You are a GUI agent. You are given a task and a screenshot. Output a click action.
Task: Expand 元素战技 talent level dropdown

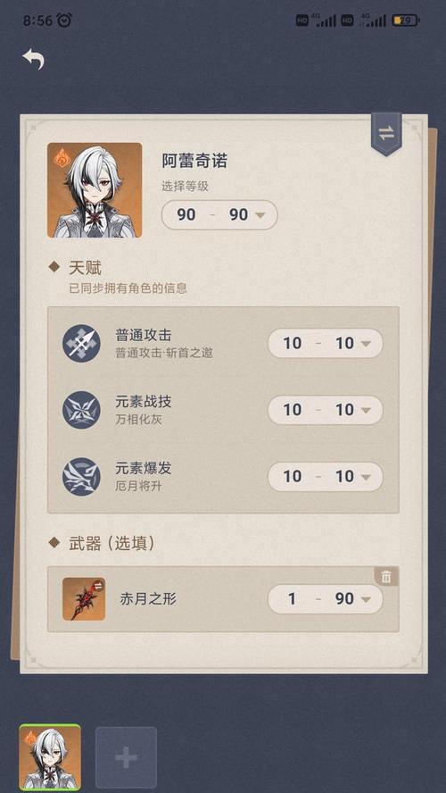coord(326,410)
